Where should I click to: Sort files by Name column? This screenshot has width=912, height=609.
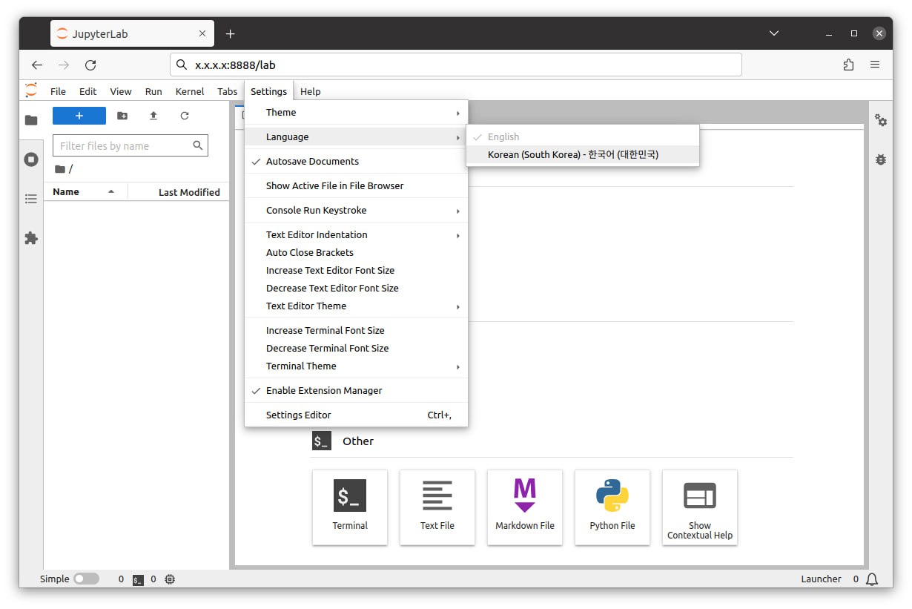(x=85, y=191)
